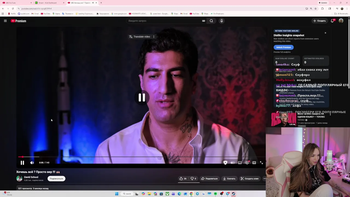Click the Поделиться share button
This screenshot has width=350, height=197.
(x=209, y=179)
